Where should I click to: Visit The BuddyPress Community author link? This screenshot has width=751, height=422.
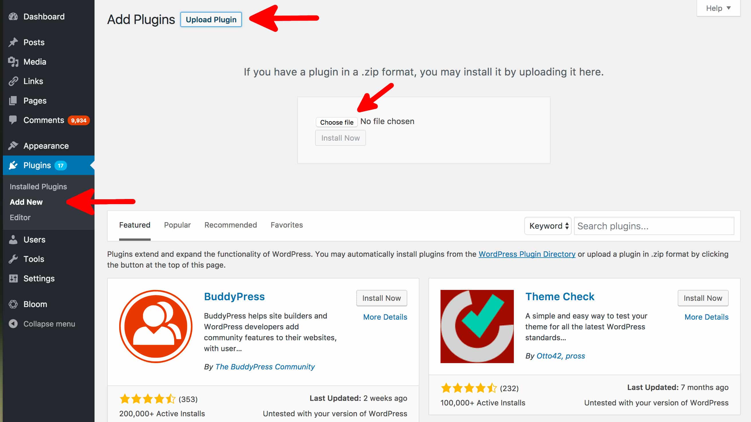click(x=265, y=367)
